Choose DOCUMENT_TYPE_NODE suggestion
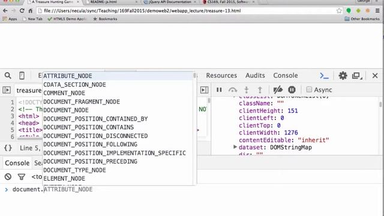Screen dimensions: 384x216 (118, 170)
